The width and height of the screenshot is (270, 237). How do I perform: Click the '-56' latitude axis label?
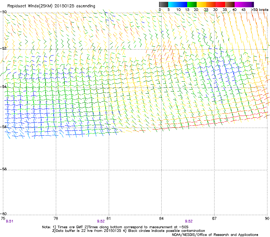[3, 127]
